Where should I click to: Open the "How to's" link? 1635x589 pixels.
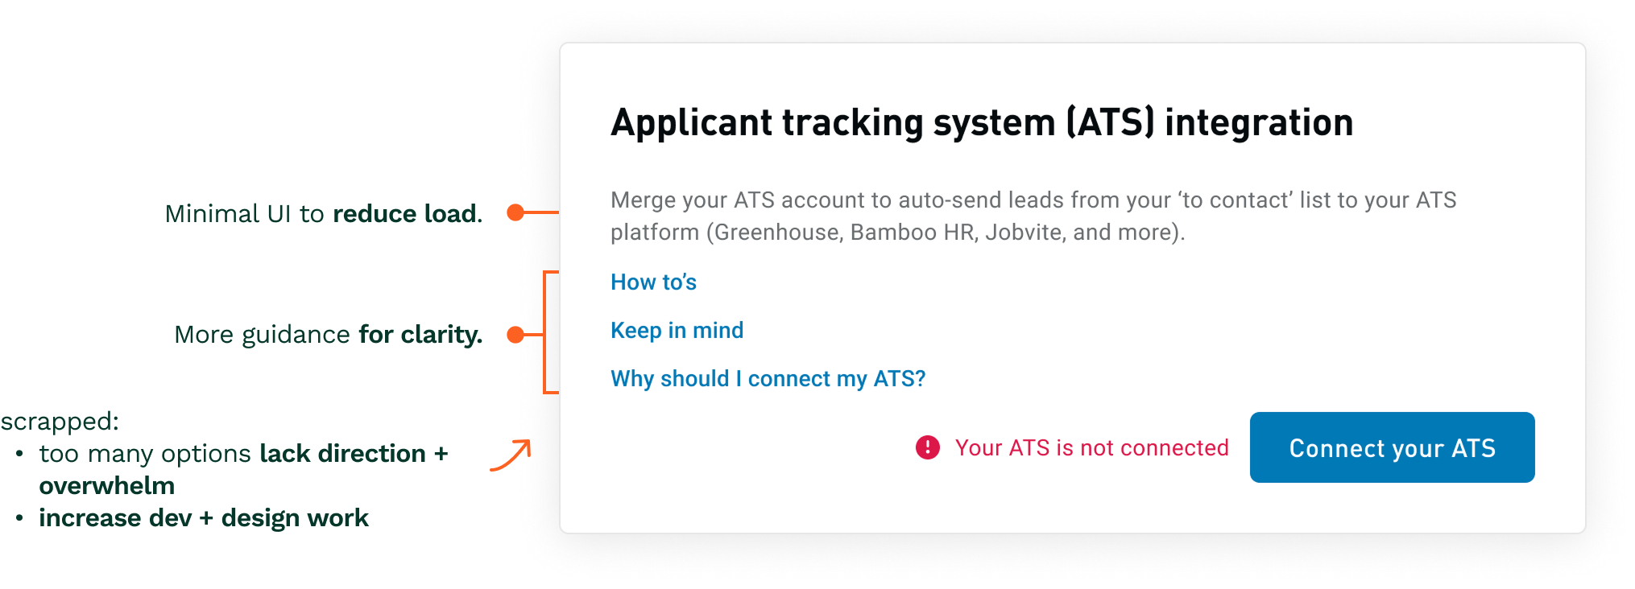[x=653, y=282]
